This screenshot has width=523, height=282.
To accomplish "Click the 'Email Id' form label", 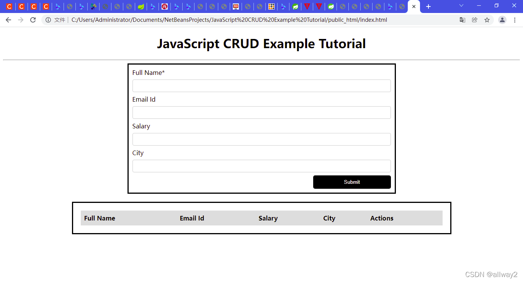I will [144, 99].
